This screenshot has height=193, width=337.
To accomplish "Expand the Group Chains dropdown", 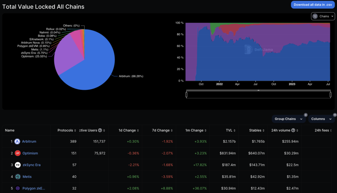I will 288,119.
